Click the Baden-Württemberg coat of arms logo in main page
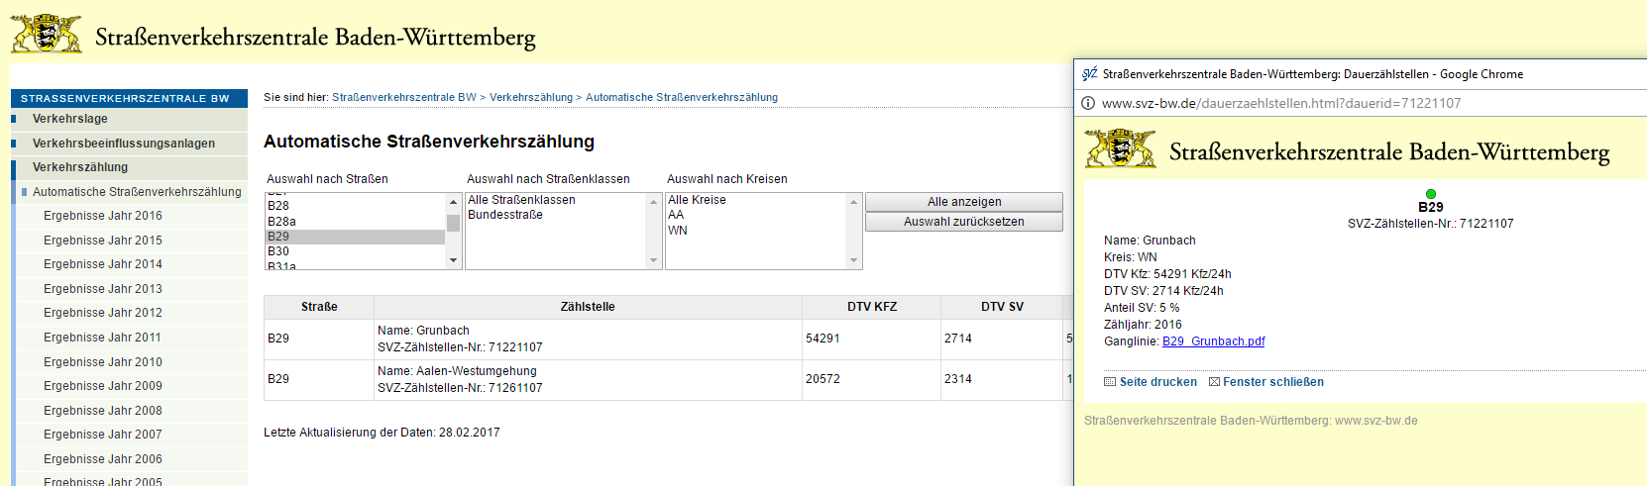The height and width of the screenshot is (486, 1647). 46,35
